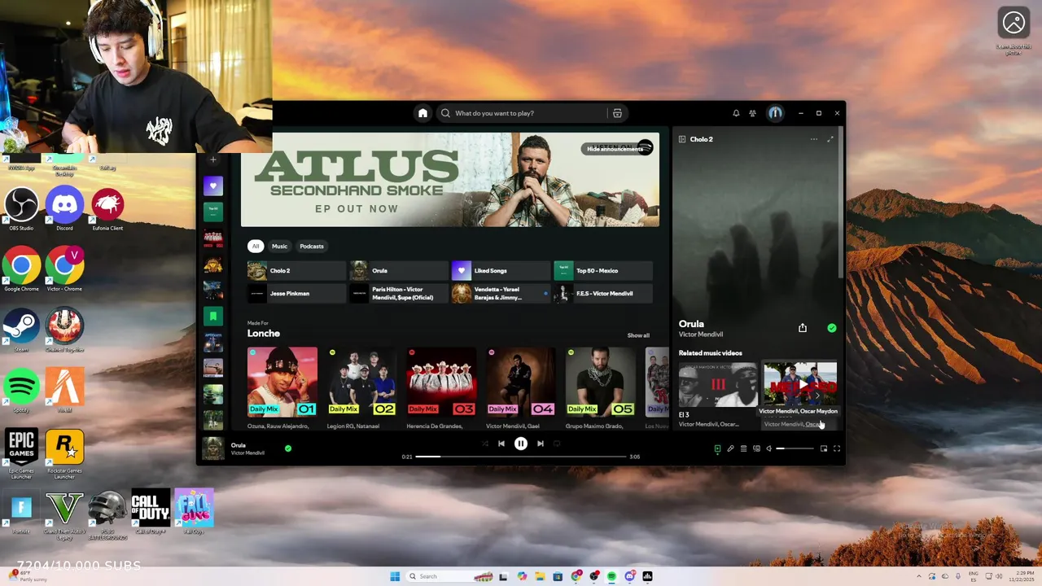The width and height of the screenshot is (1042, 586).
Task: Skip to the previous track
Action: coord(501,444)
